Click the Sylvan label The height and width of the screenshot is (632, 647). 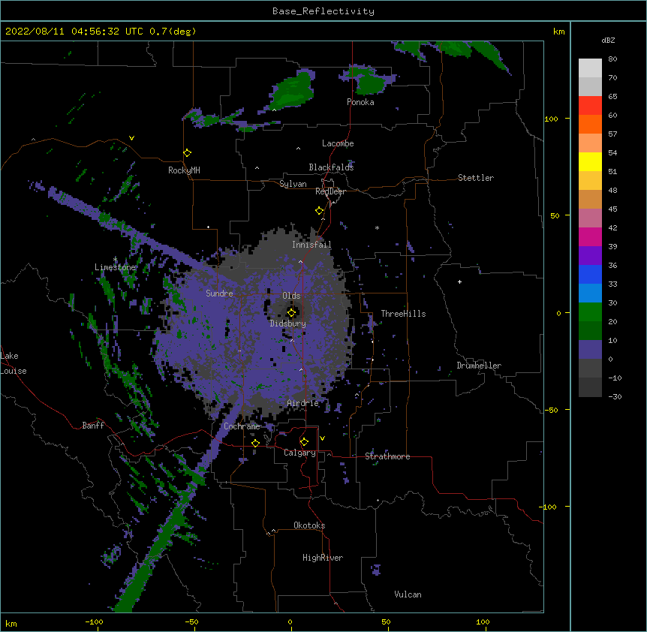(293, 184)
